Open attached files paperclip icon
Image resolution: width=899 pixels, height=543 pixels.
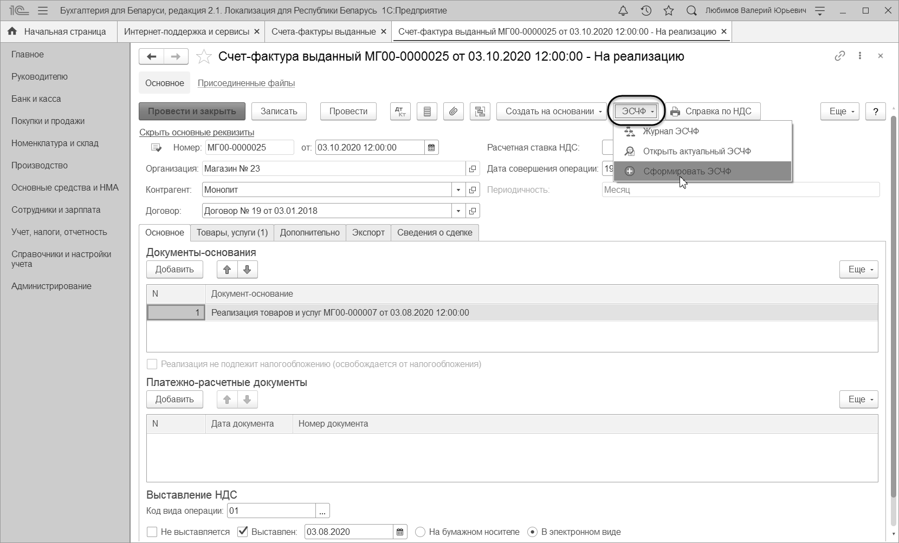[x=453, y=111]
